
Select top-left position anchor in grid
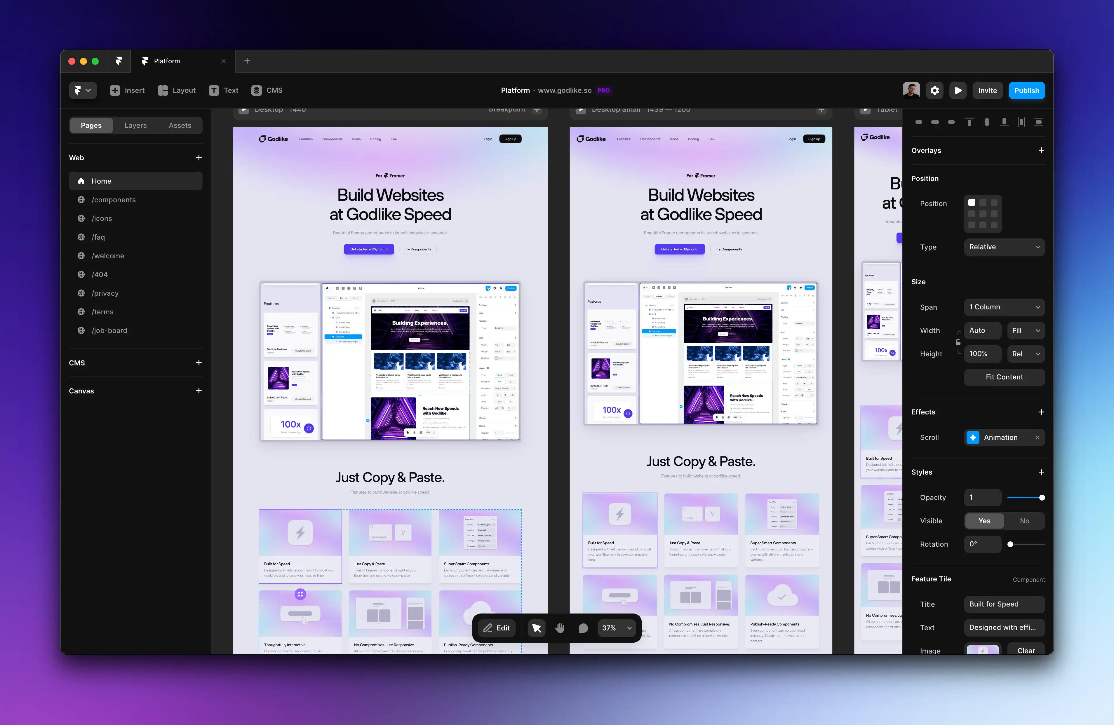[x=972, y=203]
